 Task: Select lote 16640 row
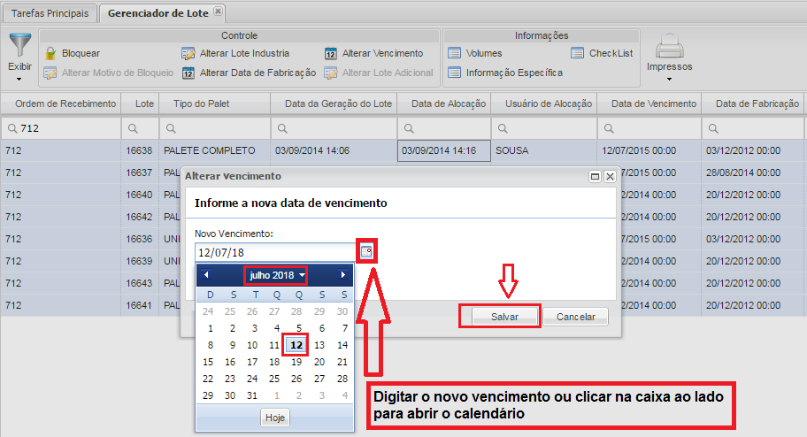(140, 195)
